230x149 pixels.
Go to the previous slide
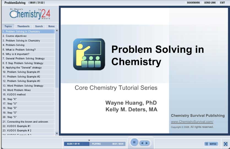142,143
